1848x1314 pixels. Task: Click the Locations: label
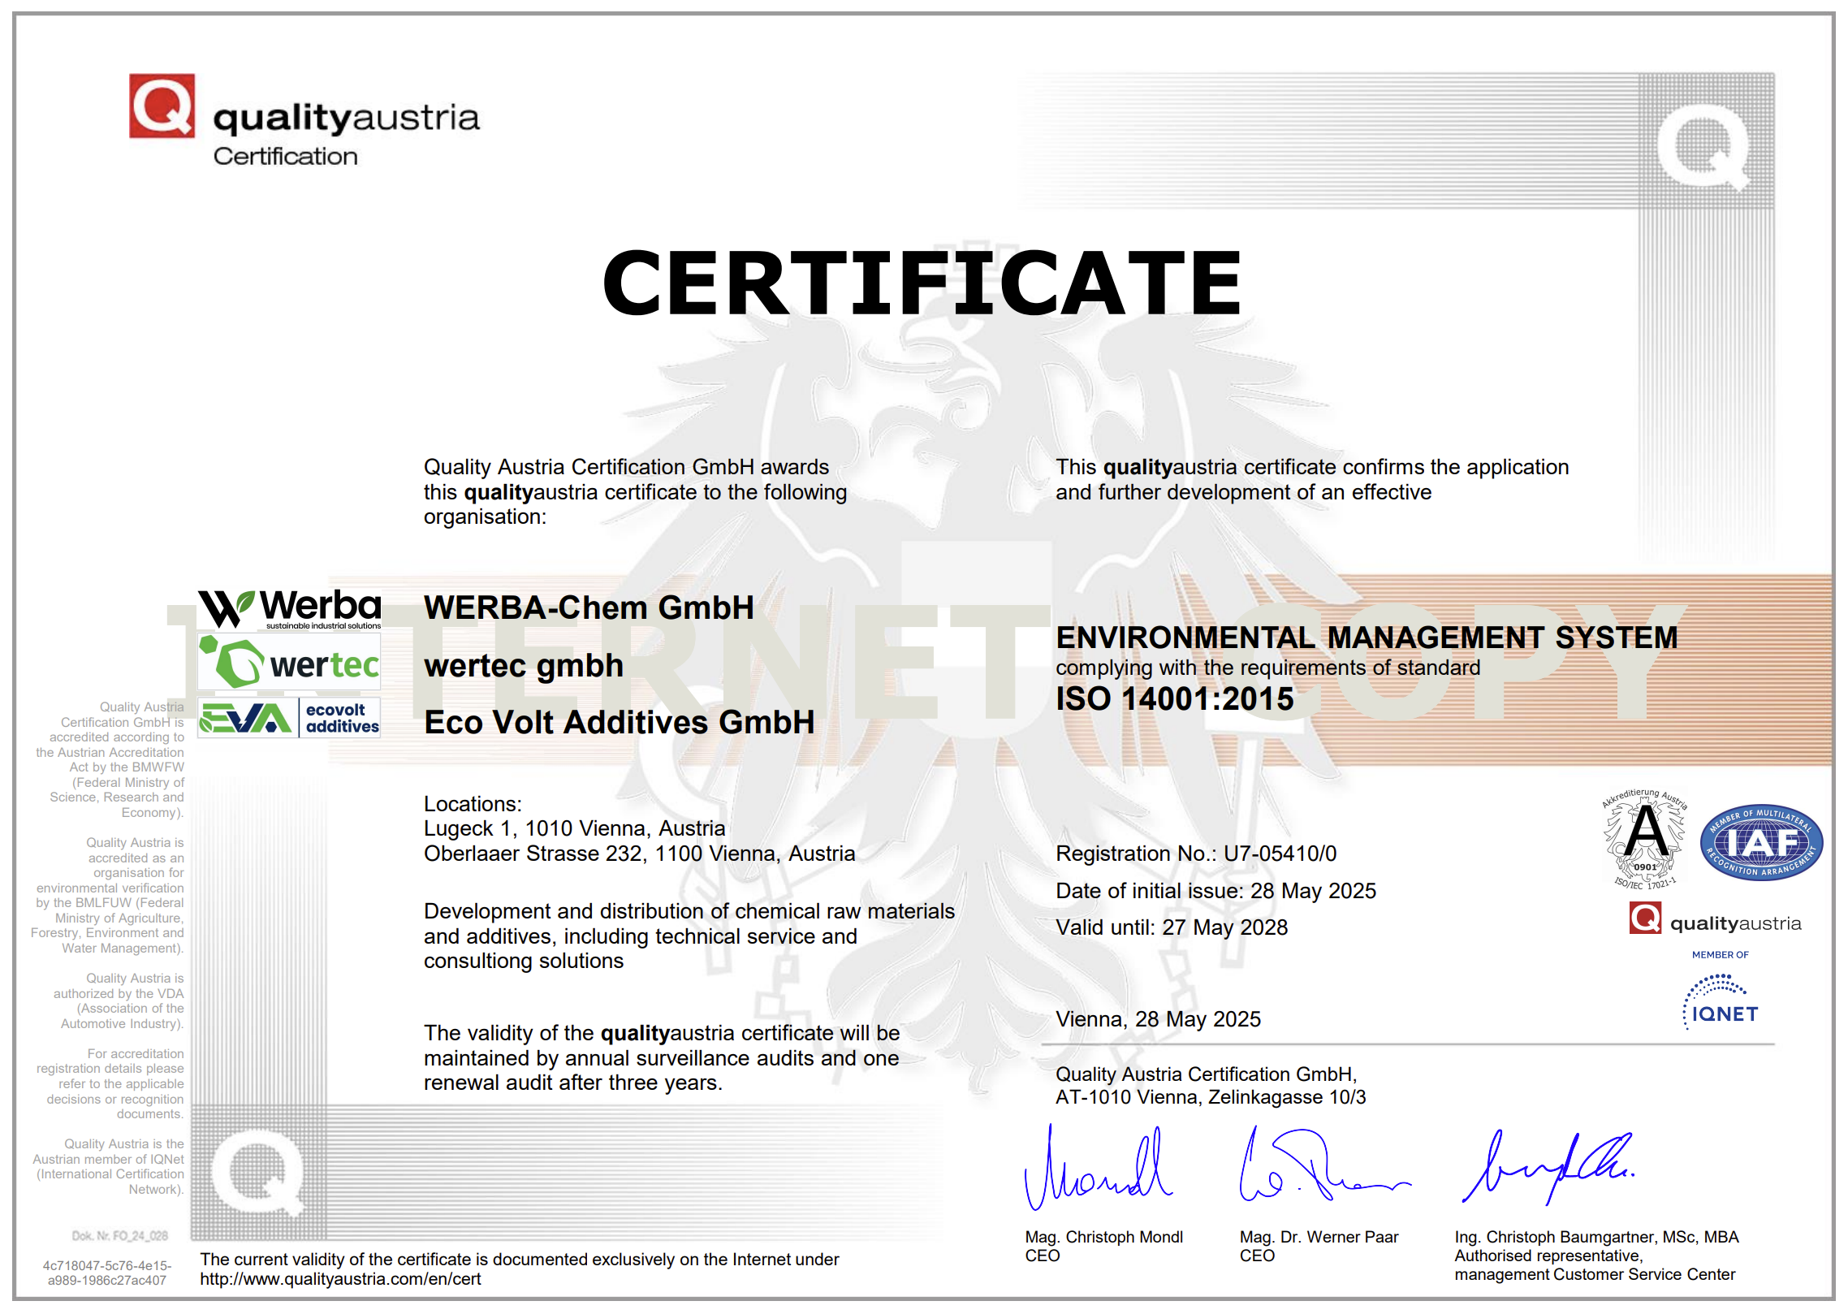pos(473,804)
